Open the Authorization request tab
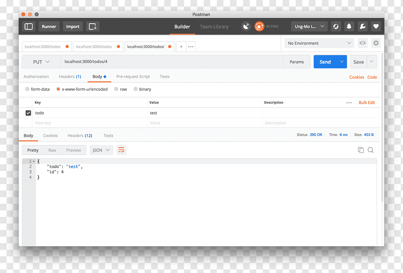 pos(36,77)
